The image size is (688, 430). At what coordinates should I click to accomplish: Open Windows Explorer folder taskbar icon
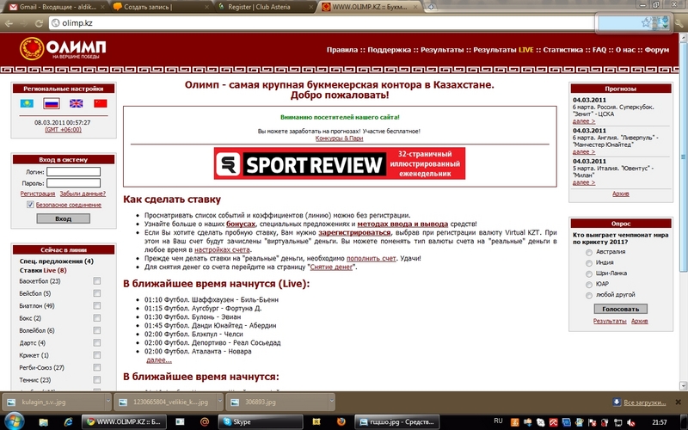click(x=44, y=422)
